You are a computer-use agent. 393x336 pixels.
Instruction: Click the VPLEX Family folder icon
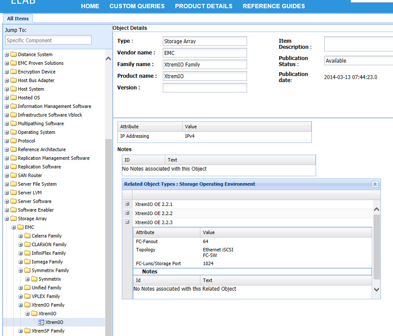[x=27, y=296]
